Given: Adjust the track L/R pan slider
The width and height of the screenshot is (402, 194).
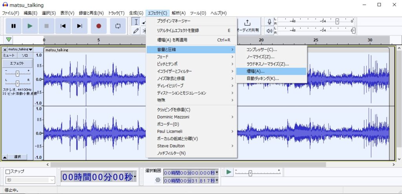Looking at the screenshot, I should [17, 83].
